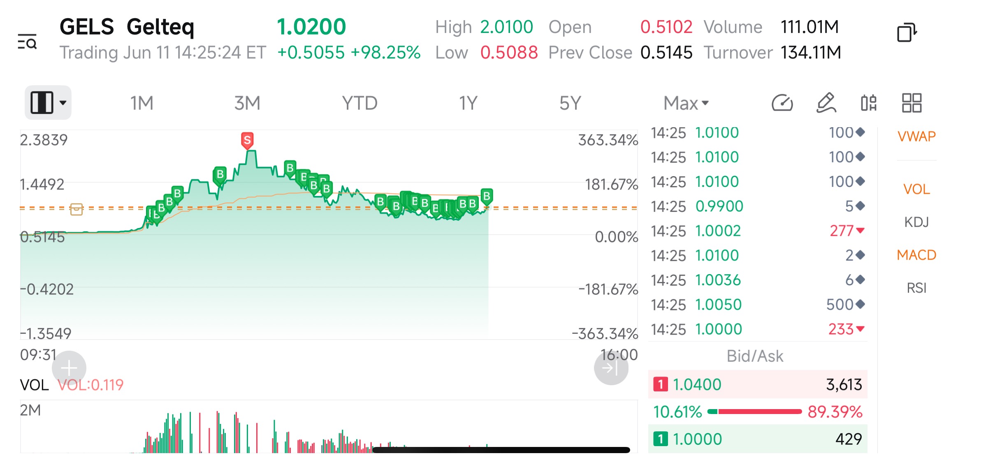Switch to the 3M timeframe
Viewport: 1002px width, 463px height.
[x=247, y=103]
